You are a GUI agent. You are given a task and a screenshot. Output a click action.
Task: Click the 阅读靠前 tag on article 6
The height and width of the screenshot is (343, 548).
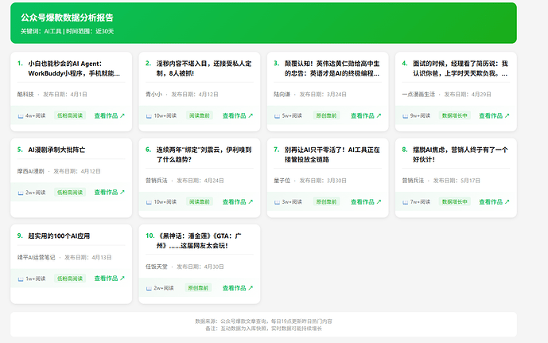(200, 202)
